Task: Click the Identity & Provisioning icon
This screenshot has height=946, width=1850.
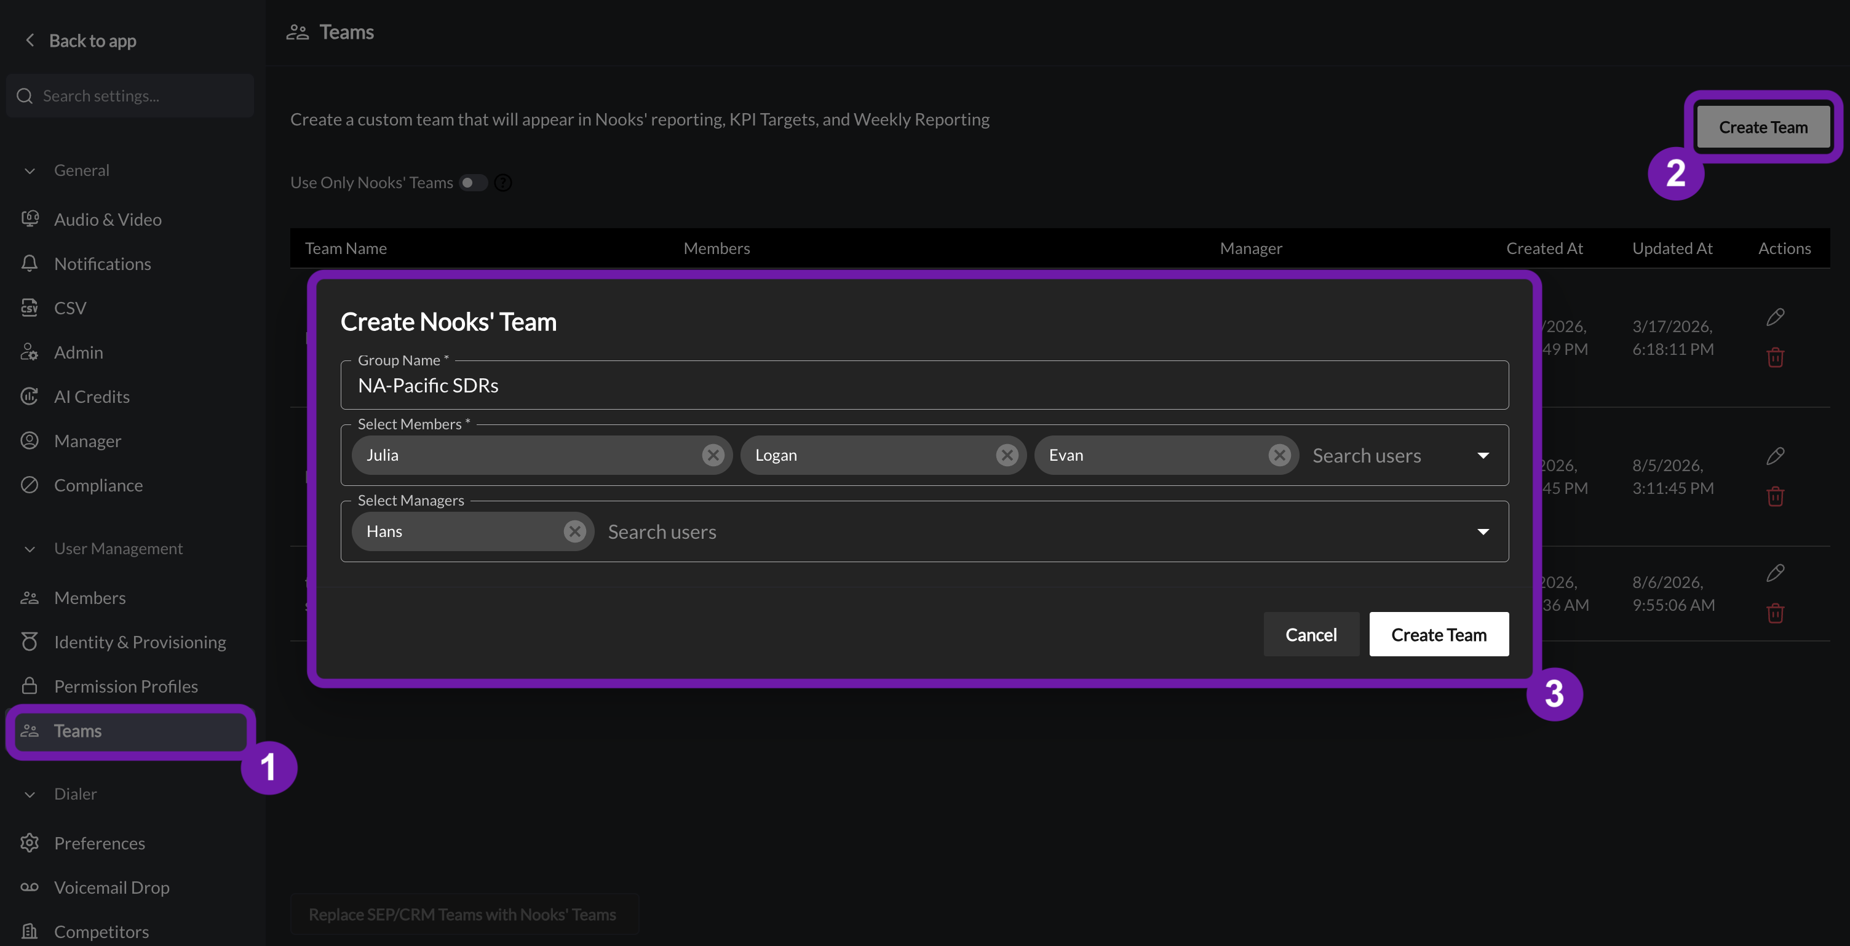Action: point(30,642)
